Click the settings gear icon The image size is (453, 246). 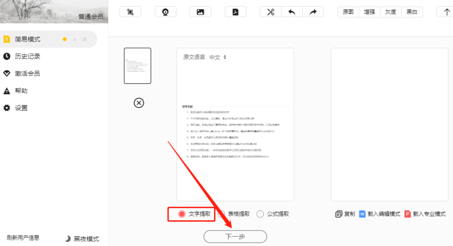tap(7, 108)
